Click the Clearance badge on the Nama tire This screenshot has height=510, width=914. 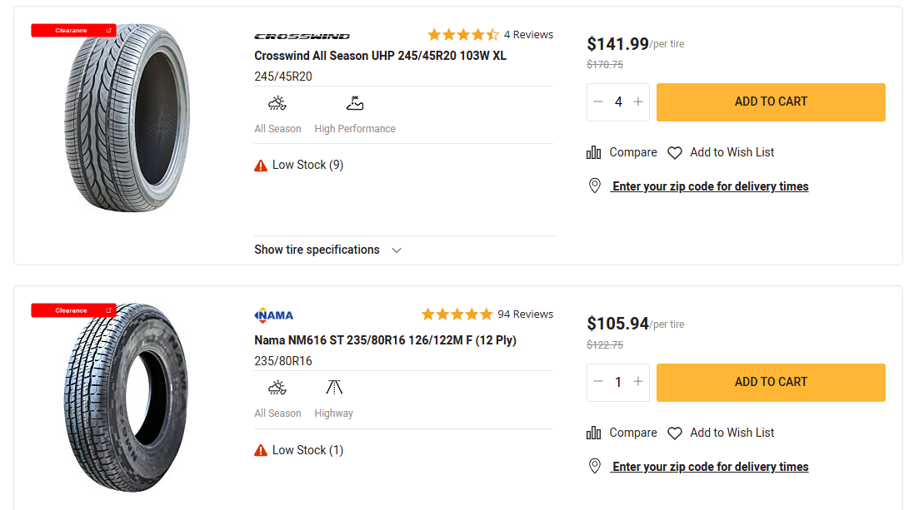[73, 310]
